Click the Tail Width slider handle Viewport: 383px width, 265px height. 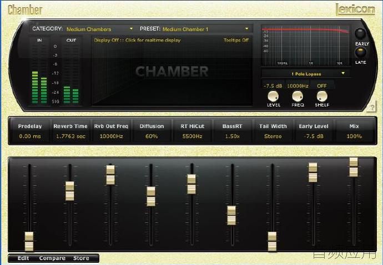click(x=273, y=241)
